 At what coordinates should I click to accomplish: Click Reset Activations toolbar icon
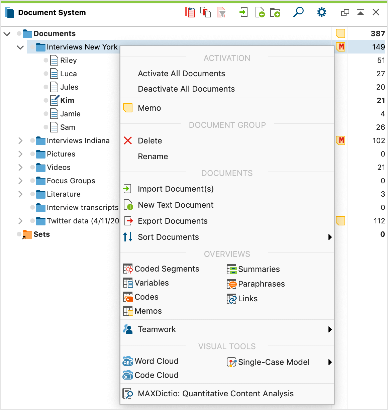point(190,12)
